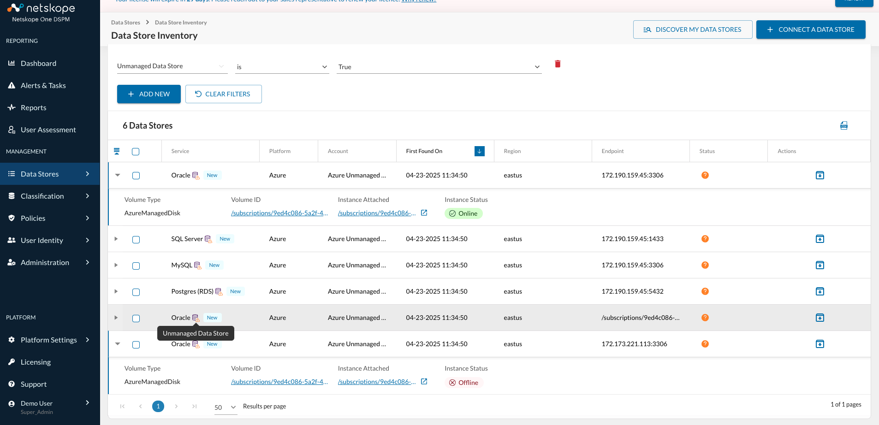The width and height of the screenshot is (879, 425).
Task: Open Licensing in sidebar
Action: point(50,362)
